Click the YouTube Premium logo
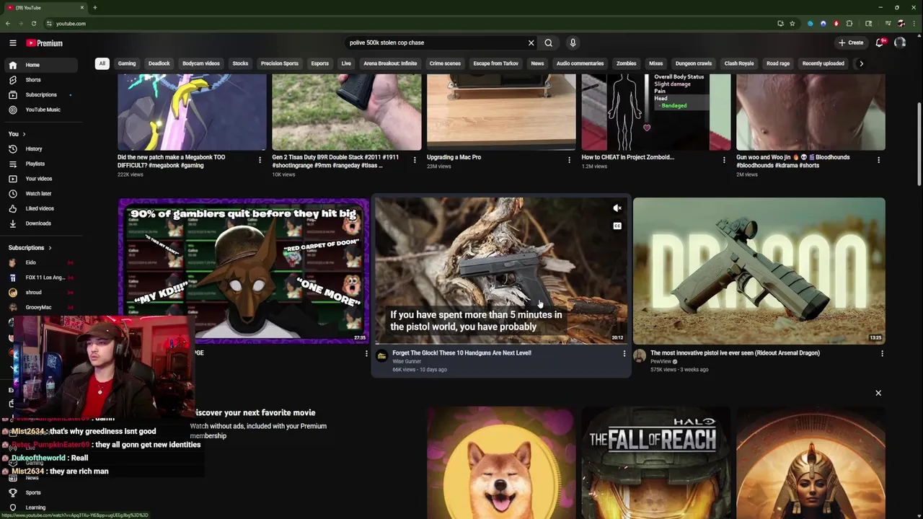Screen dimensions: 923x519 (x=45, y=43)
